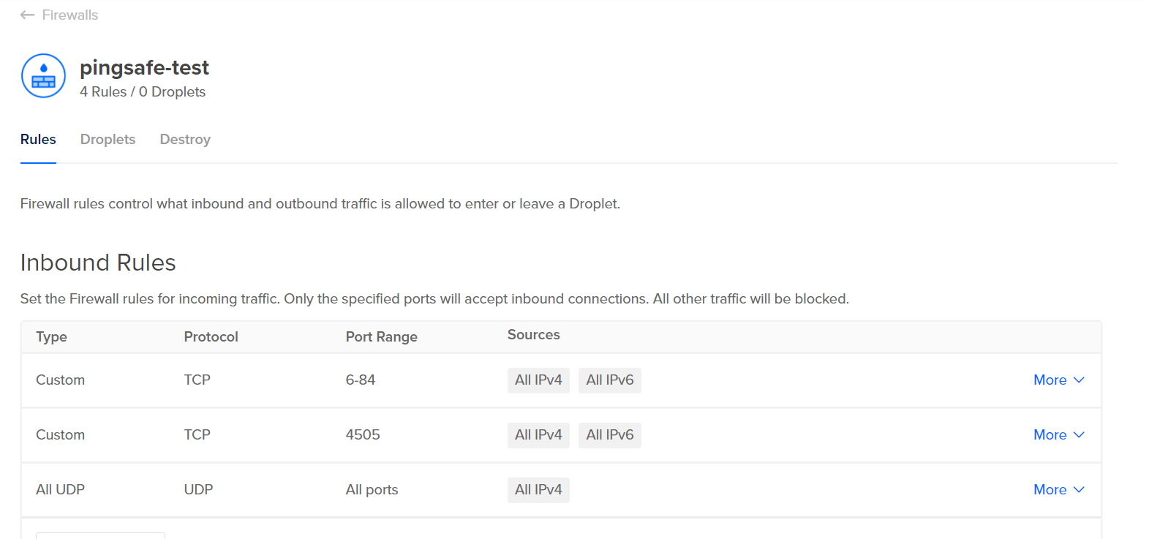Open the Droplets tab
This screenshot has width=1149, height=539.
point(108,139)
